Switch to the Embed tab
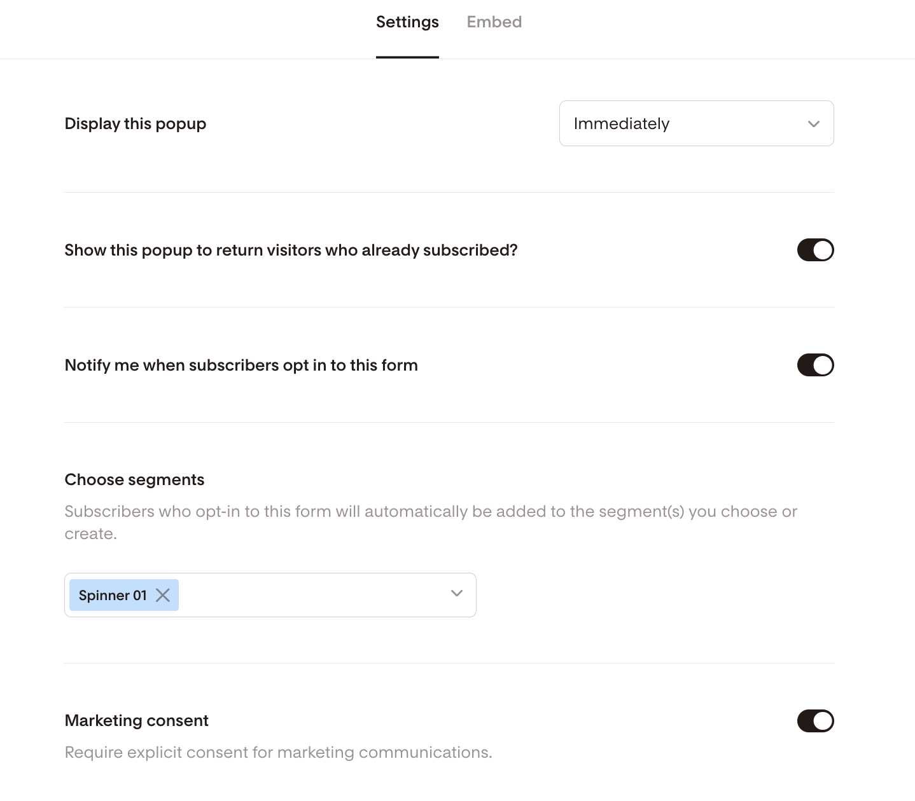Screen dimensions: 915x801 coord(494,22)
